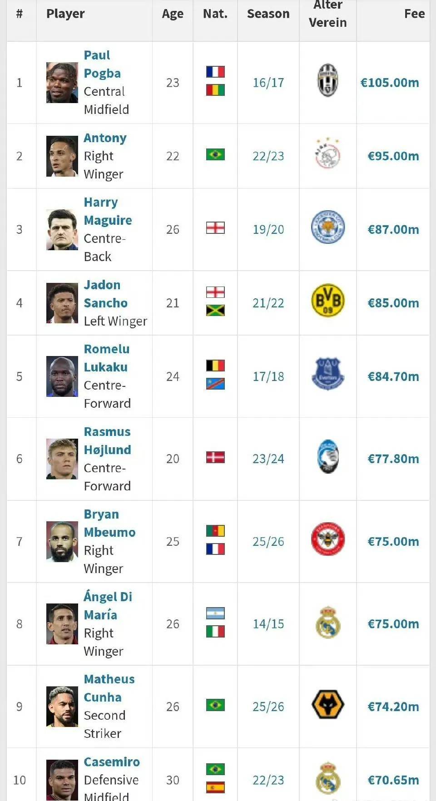Click the Real Madrid crest beside Ángel Di María

327,622
